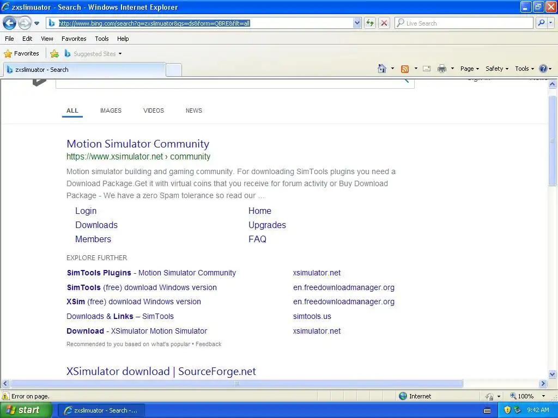Open the Tools command bar menu

525,69
